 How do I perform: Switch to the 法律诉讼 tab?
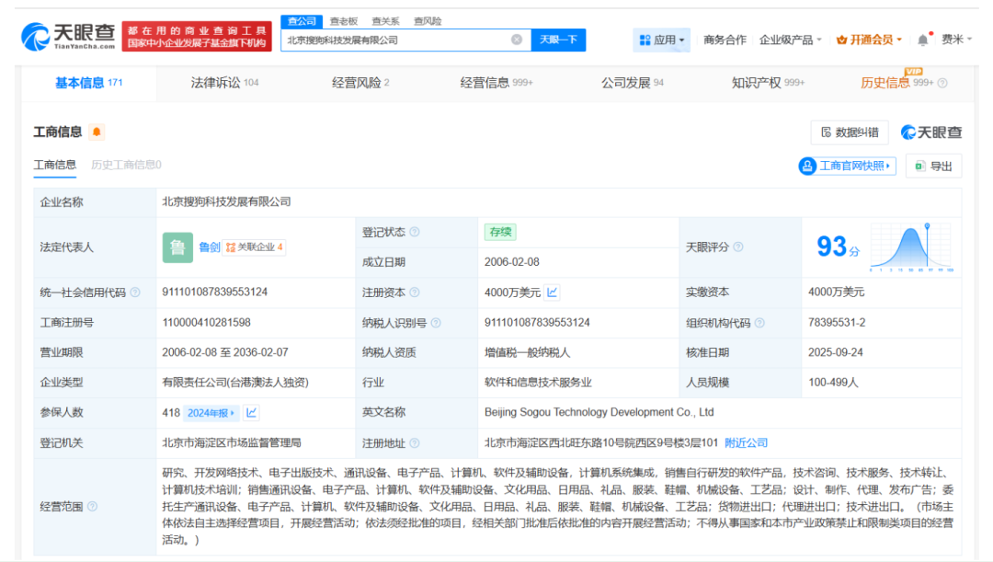pos(224,83)
